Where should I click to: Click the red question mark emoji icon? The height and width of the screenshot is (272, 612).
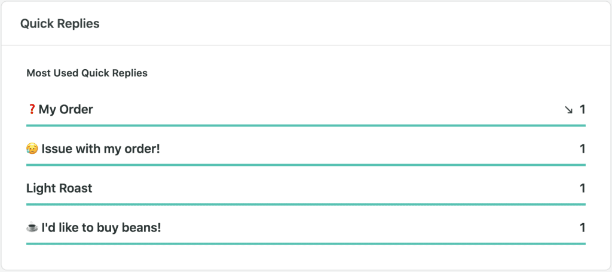coord(32,110)
